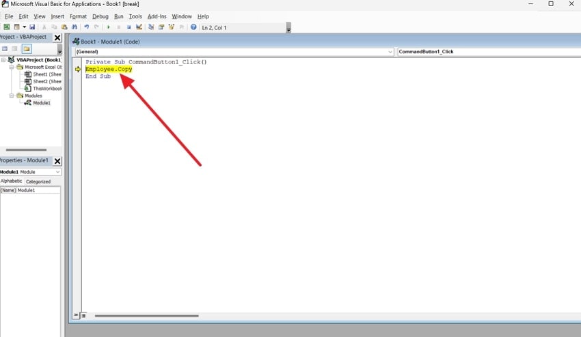The image size is (581, 337).
Task: Open the Insert menu
Action: coord(57,16)
